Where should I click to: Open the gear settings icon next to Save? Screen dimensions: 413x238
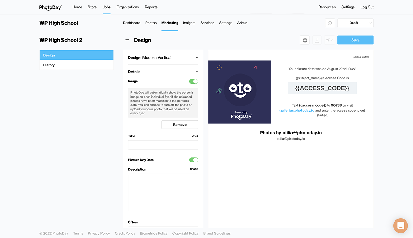[x=305, y=40]
